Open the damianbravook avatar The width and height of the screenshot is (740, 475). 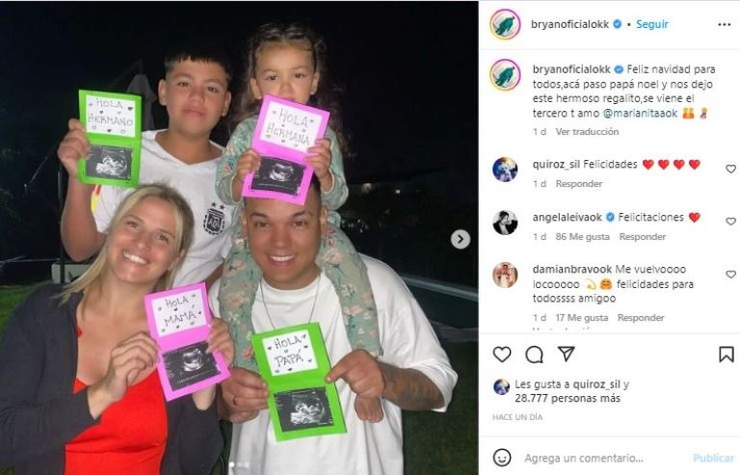[505, 275]
